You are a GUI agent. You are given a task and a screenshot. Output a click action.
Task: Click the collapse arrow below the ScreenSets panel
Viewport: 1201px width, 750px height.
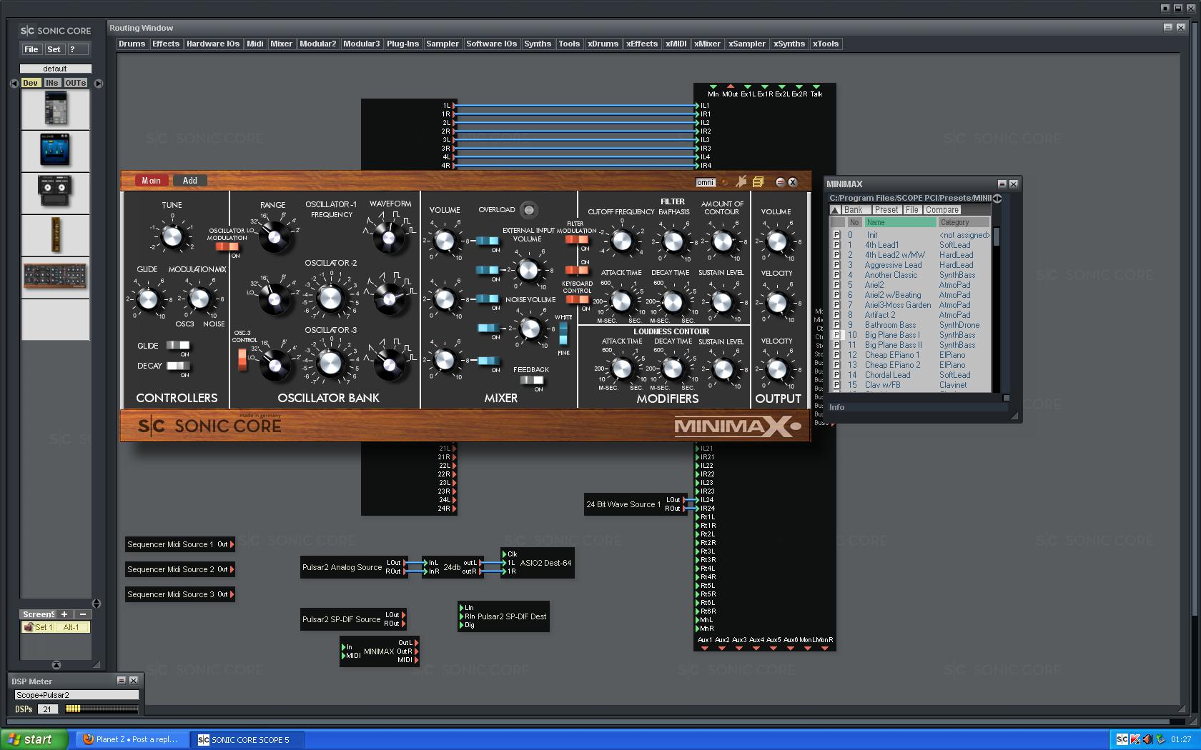coord(56,664)
